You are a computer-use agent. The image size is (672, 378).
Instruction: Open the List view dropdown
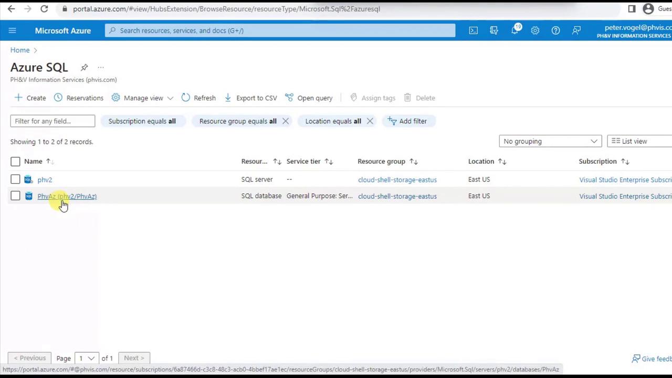(x=639, y=141)
